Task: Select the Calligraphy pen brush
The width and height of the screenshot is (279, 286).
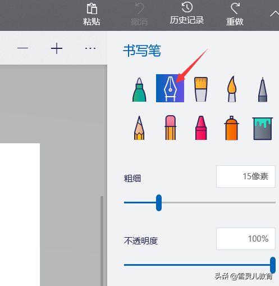Action: [170, 88]
